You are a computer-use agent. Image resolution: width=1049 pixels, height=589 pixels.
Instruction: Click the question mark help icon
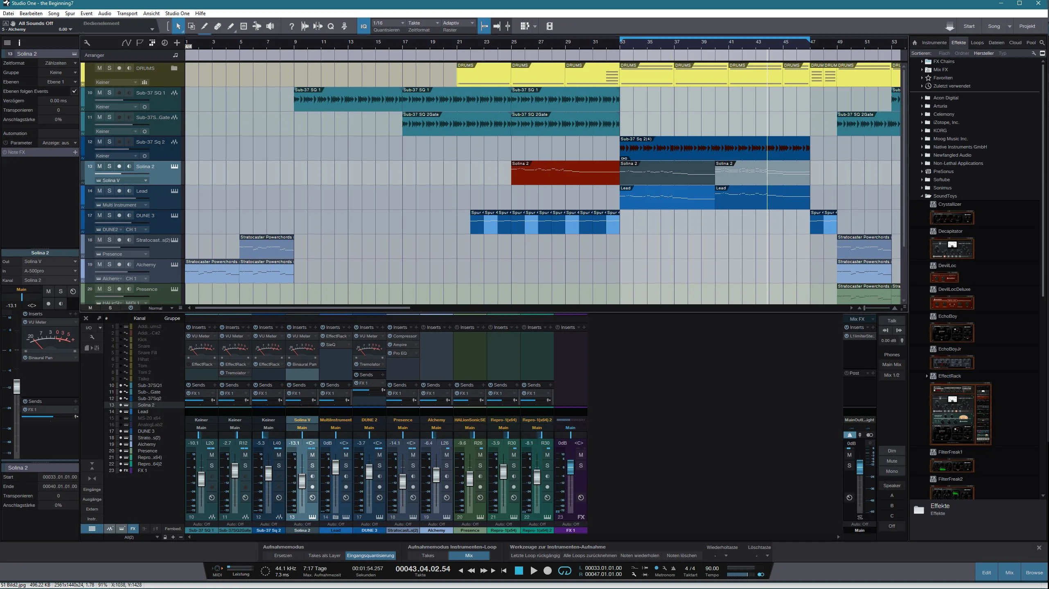click(x=291, y=26)
